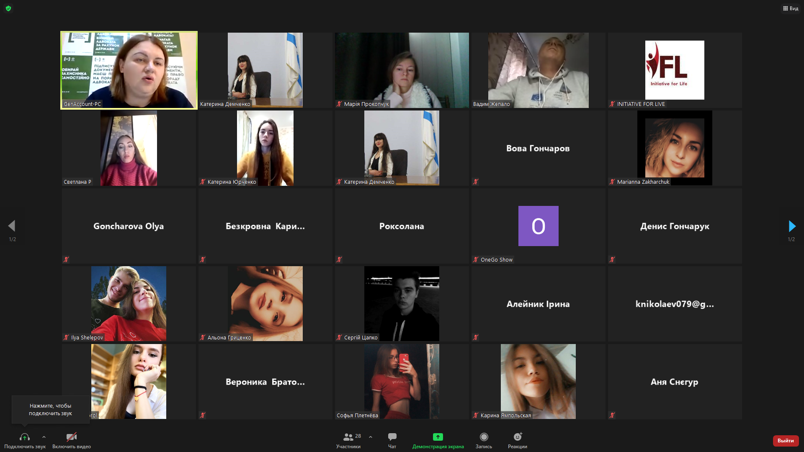Select the GenAccount-PC speaker video tile
Screen dimensions: 804x452
[129, 70]
